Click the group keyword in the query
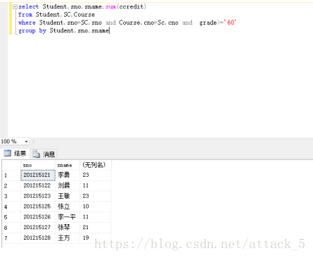 click(27, 31)
